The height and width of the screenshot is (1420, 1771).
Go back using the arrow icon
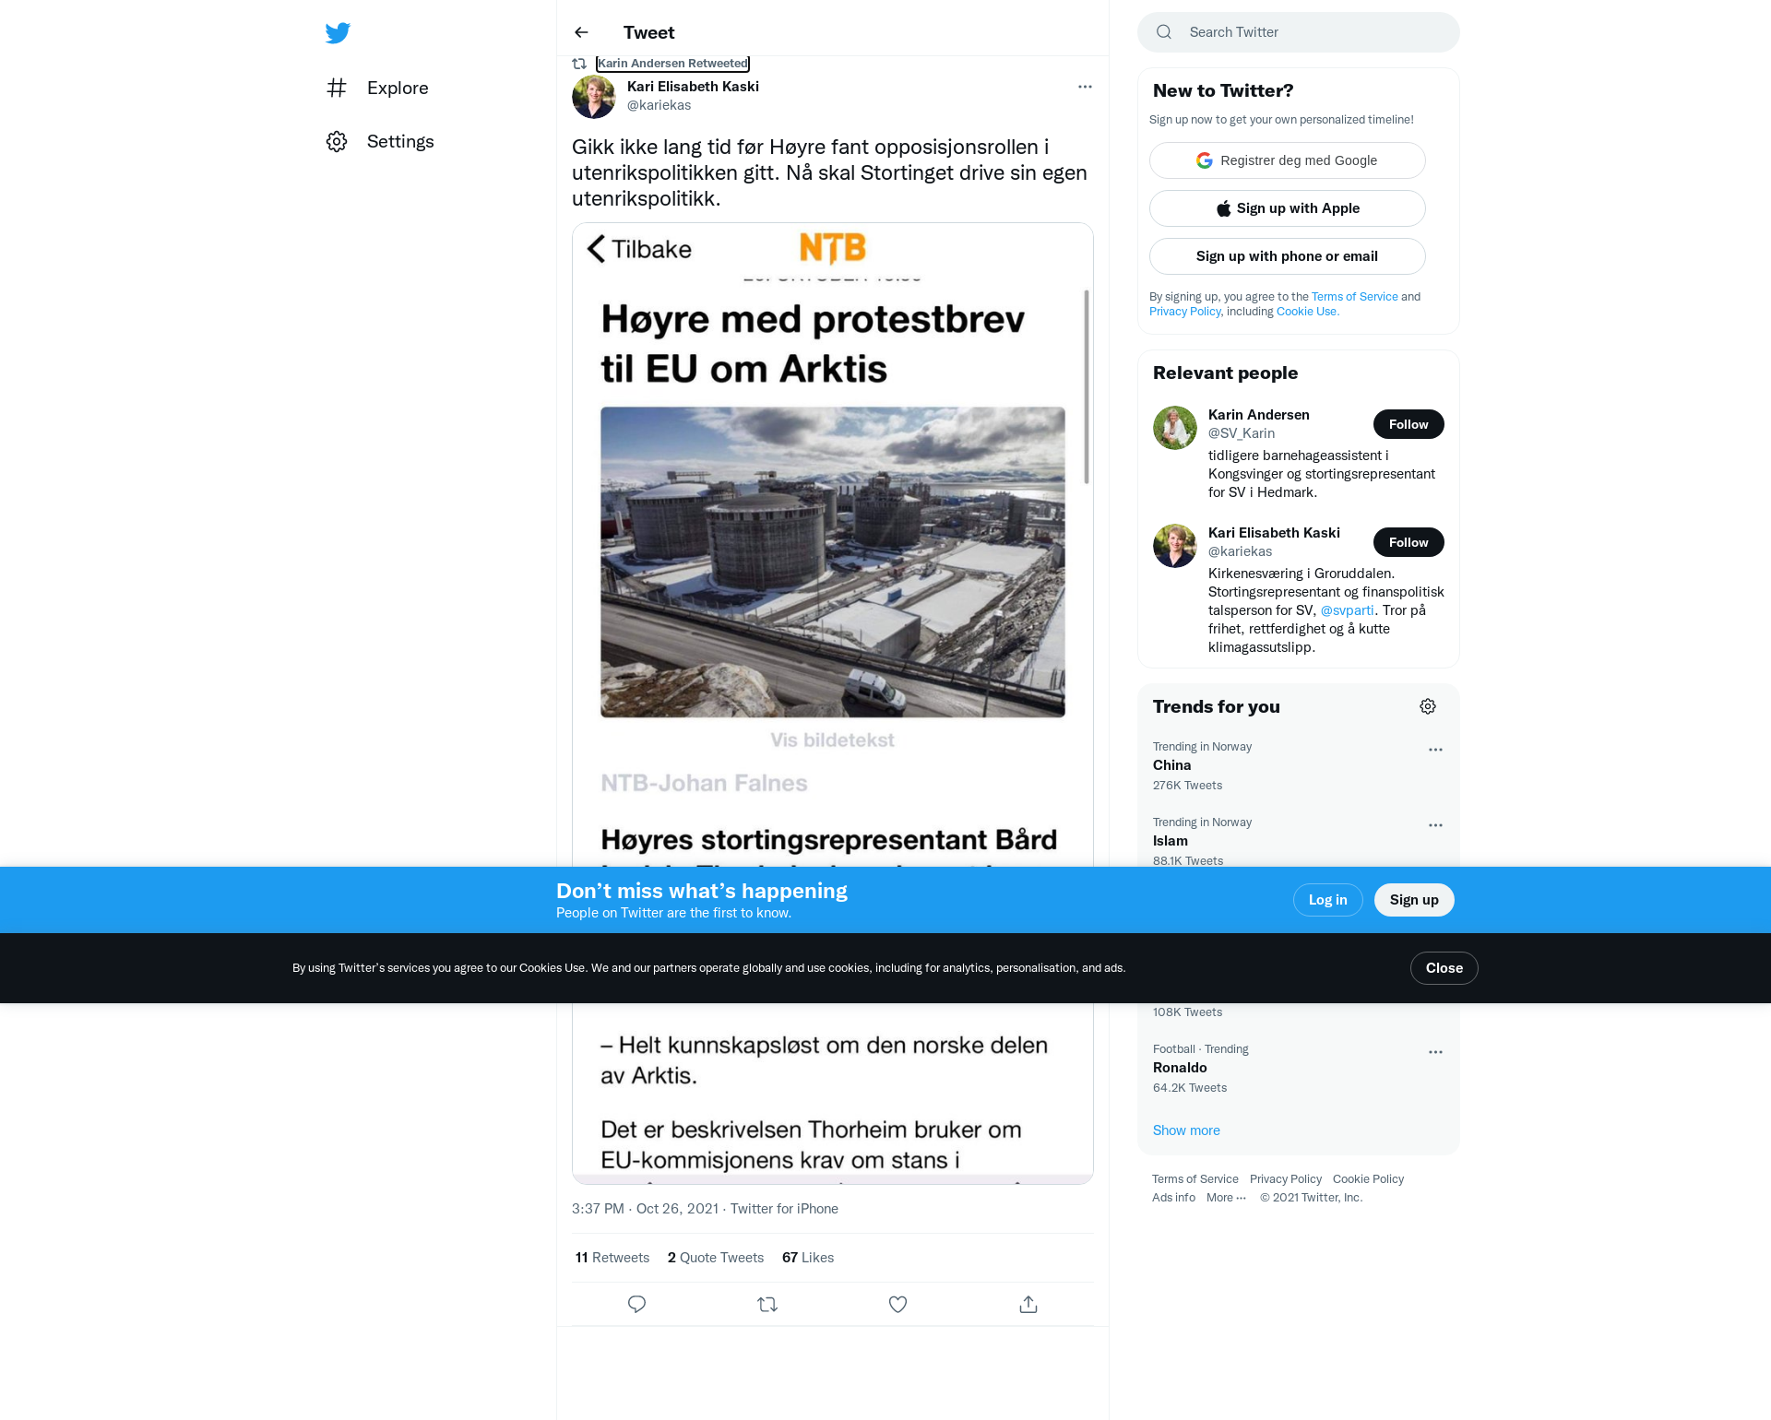(581, 32)
